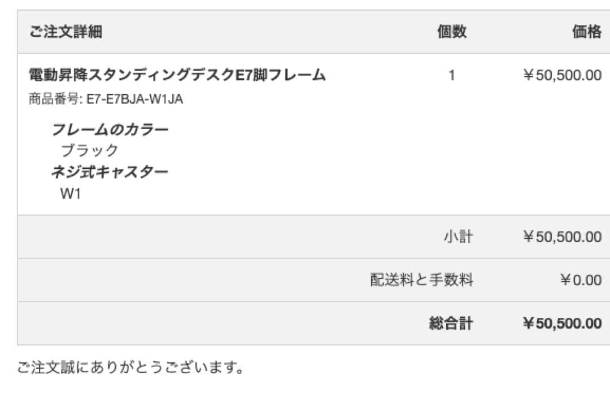This screenshot has width=610, height=407.
Task: Click the 価格 column header
Action: 587,32
